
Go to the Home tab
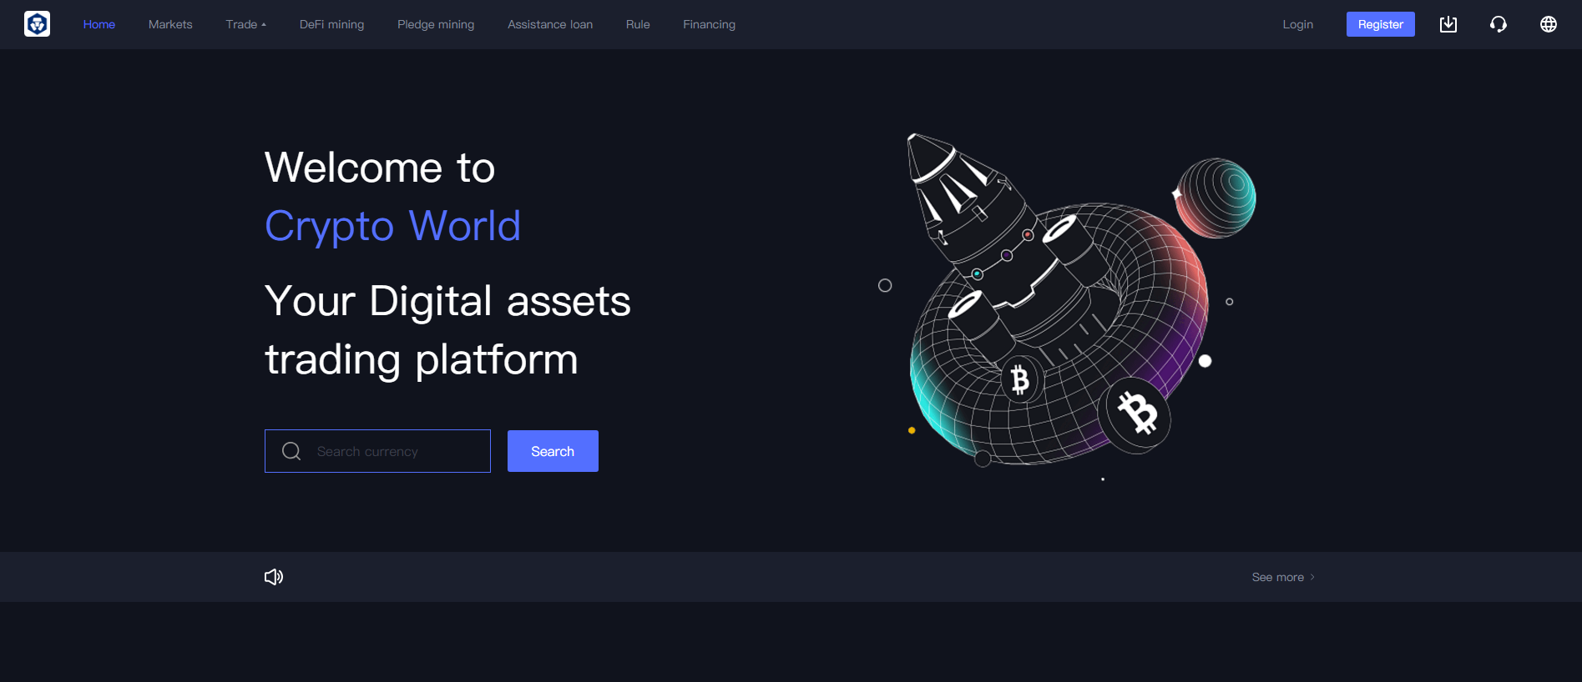99,24
